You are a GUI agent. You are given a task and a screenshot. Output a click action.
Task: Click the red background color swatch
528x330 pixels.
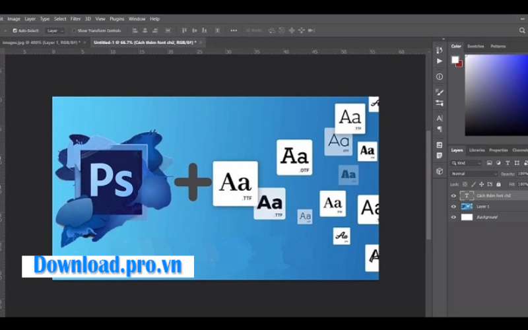click(x=460, y=64)
